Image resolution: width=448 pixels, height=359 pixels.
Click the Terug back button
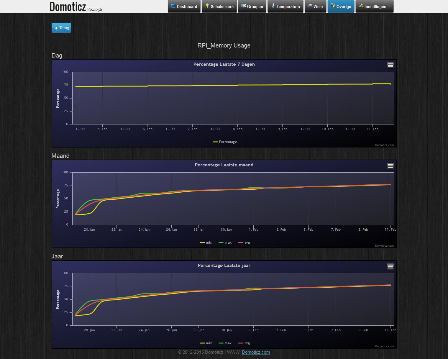61,28
